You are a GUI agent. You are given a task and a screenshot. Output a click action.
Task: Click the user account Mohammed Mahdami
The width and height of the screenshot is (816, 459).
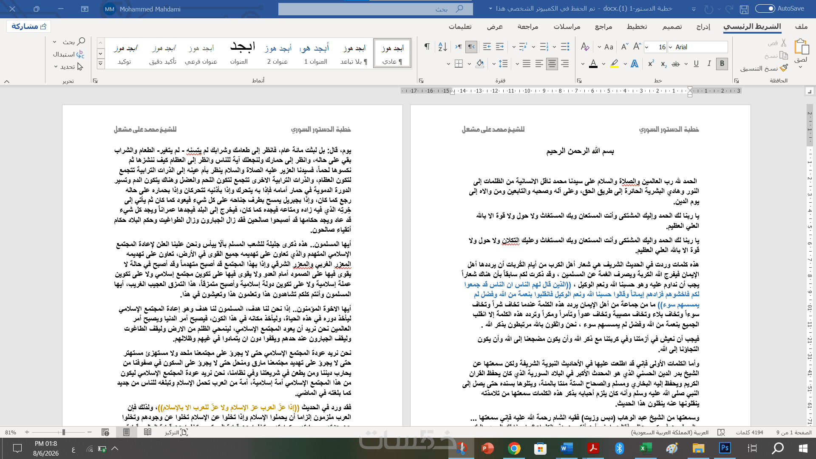(143, 9)
